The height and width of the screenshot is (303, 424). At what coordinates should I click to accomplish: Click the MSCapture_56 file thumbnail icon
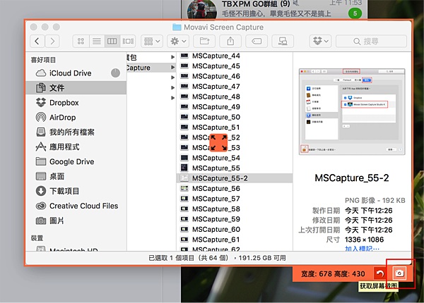point(184,188)
